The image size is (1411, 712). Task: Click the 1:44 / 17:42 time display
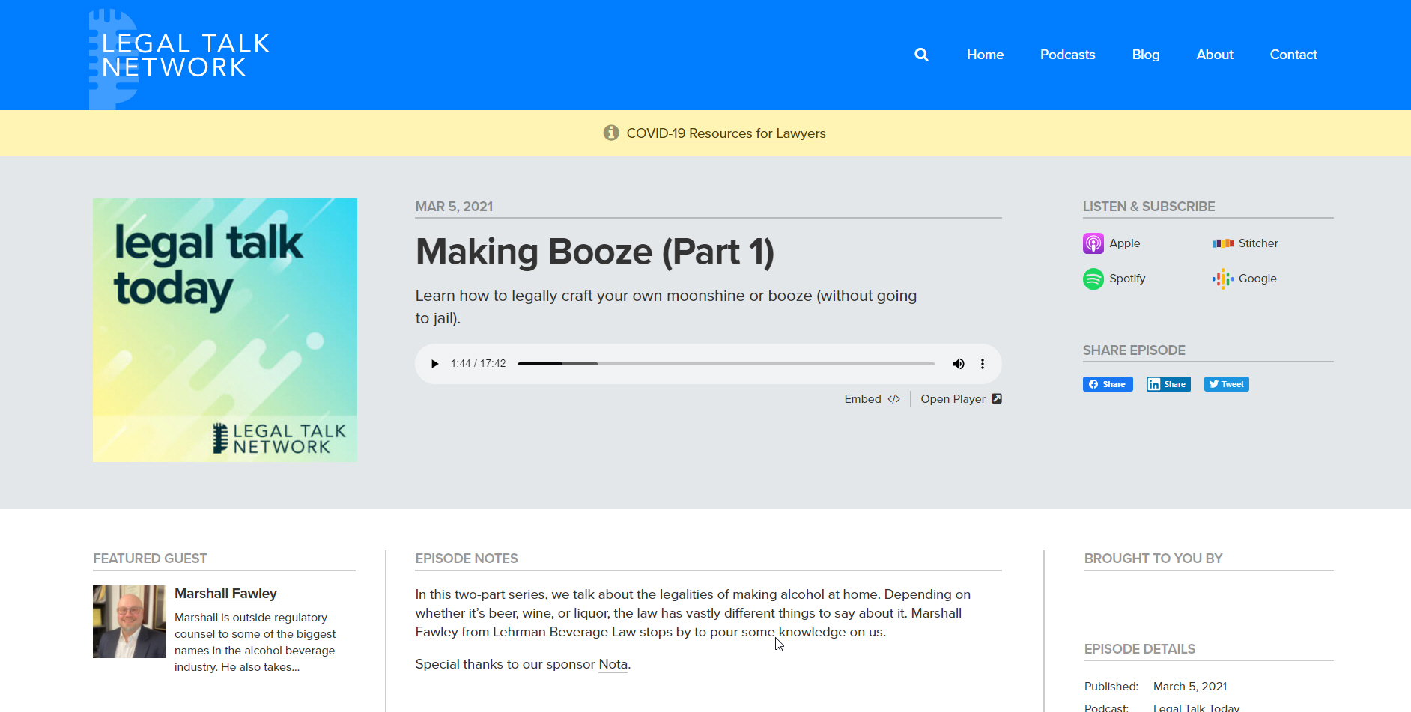pyautogui.click(x=478, y=364)
